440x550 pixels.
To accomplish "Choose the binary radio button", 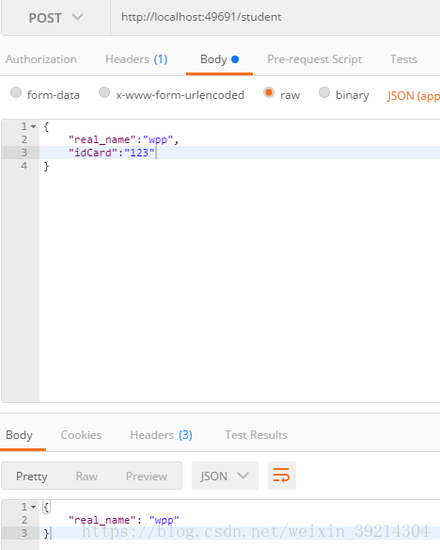I will tap(324, 92).
